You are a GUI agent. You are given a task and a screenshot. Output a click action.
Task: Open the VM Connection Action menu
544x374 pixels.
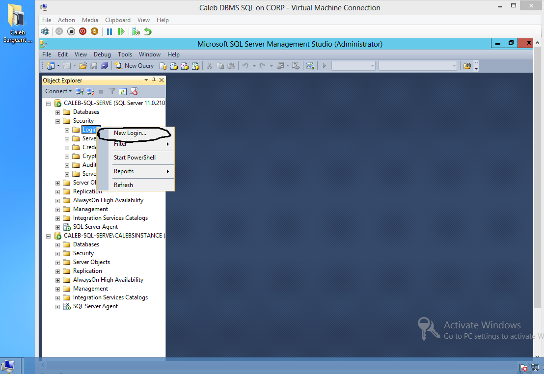pyautogui.click(x=66, y=20)
